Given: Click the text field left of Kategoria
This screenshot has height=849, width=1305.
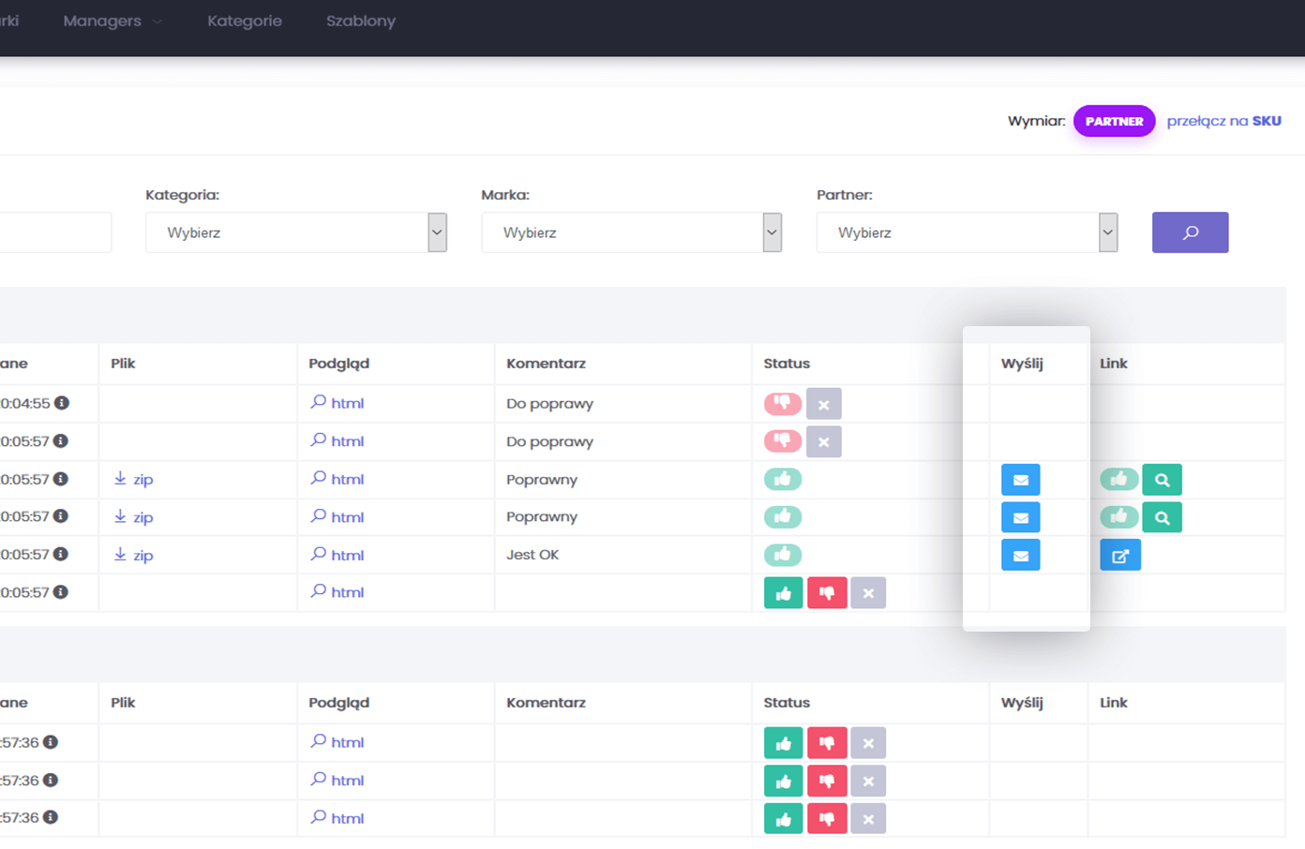Looking at the screenshot, I should (x=55, y=232).
